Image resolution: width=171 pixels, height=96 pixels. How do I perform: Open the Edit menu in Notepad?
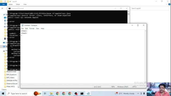tap(26, 29)
